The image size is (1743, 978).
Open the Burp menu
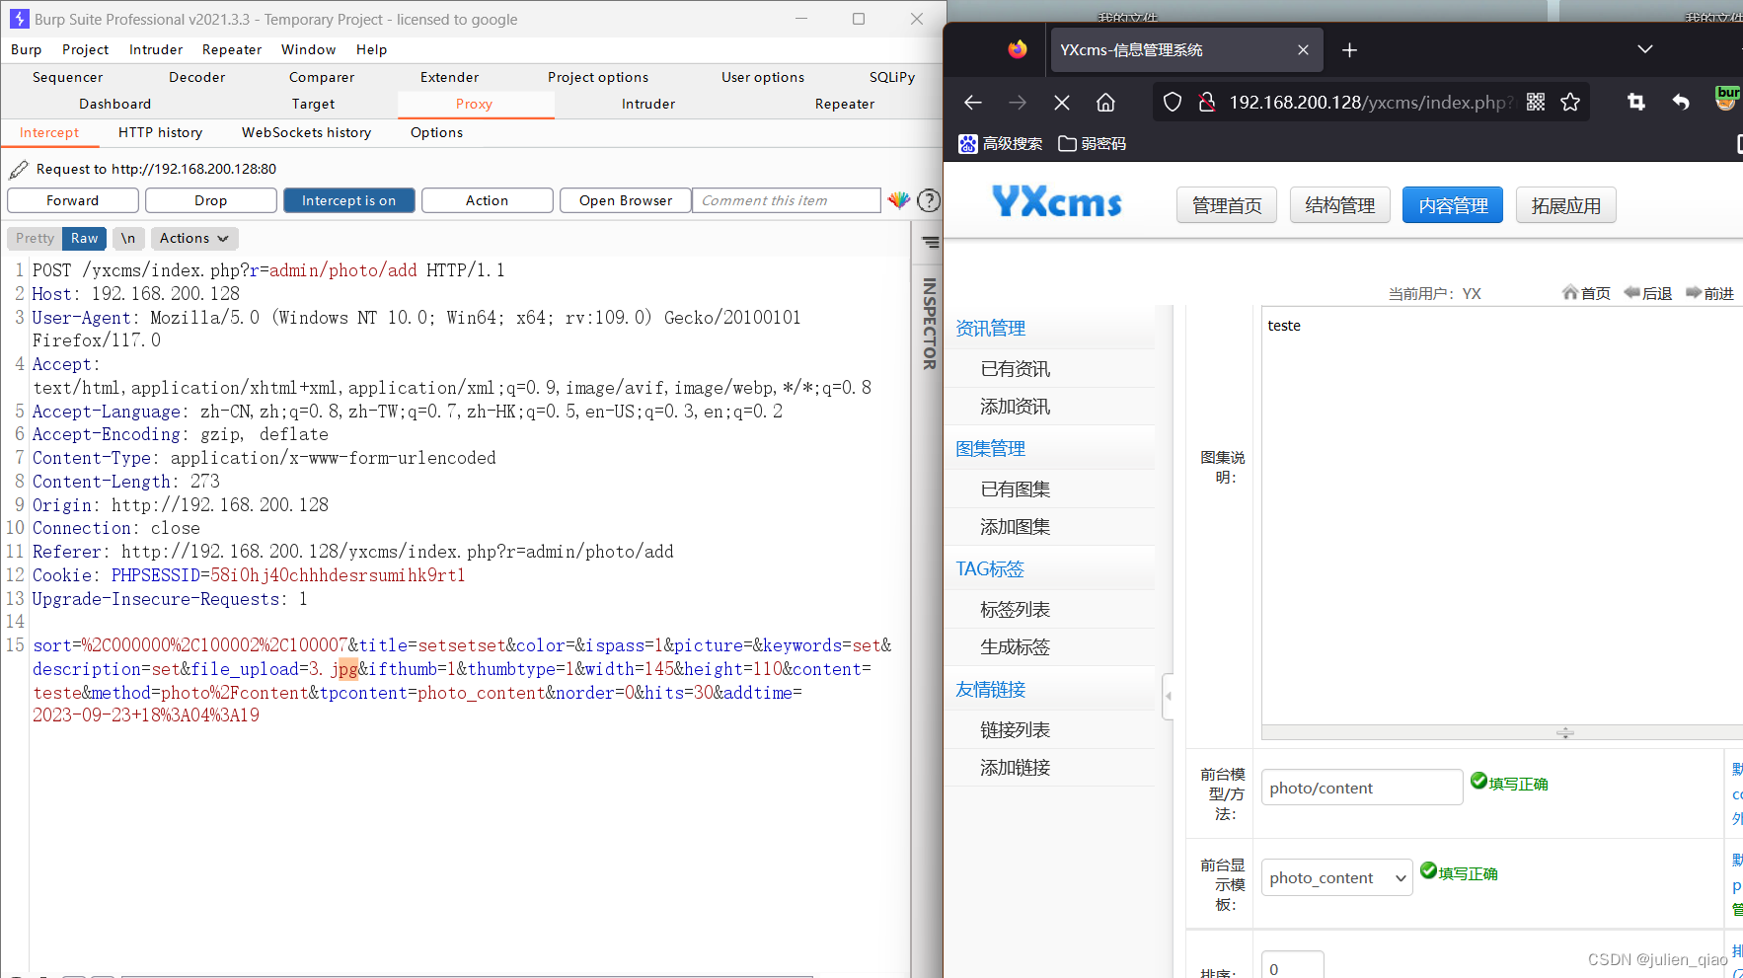[x=27, y=49]
